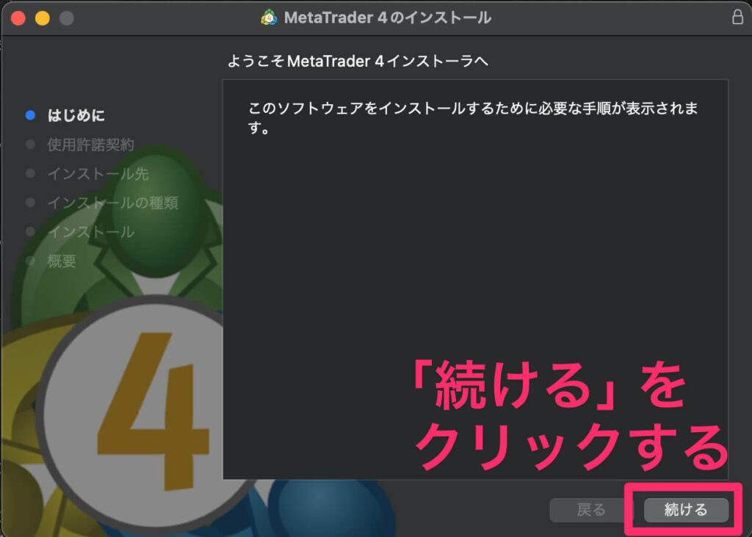The image size is (752, 537).
Task: Click the gray dot beside 使用許諾契約
Action: (x=29, y=144)
